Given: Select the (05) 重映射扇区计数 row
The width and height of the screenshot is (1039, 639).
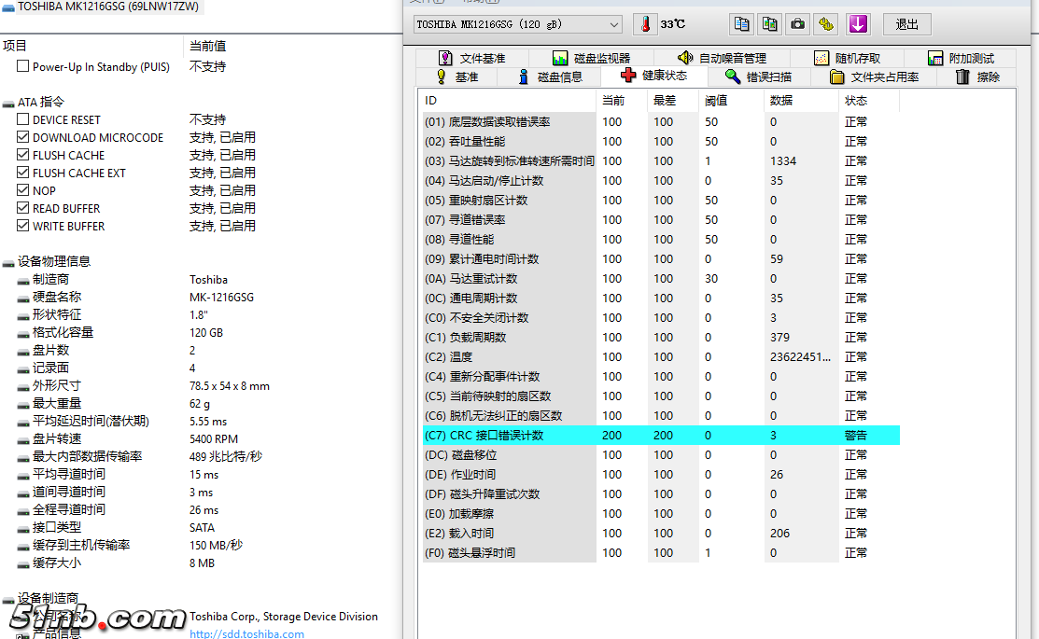Looking at the screenshot, I should (x=661, y=200).
